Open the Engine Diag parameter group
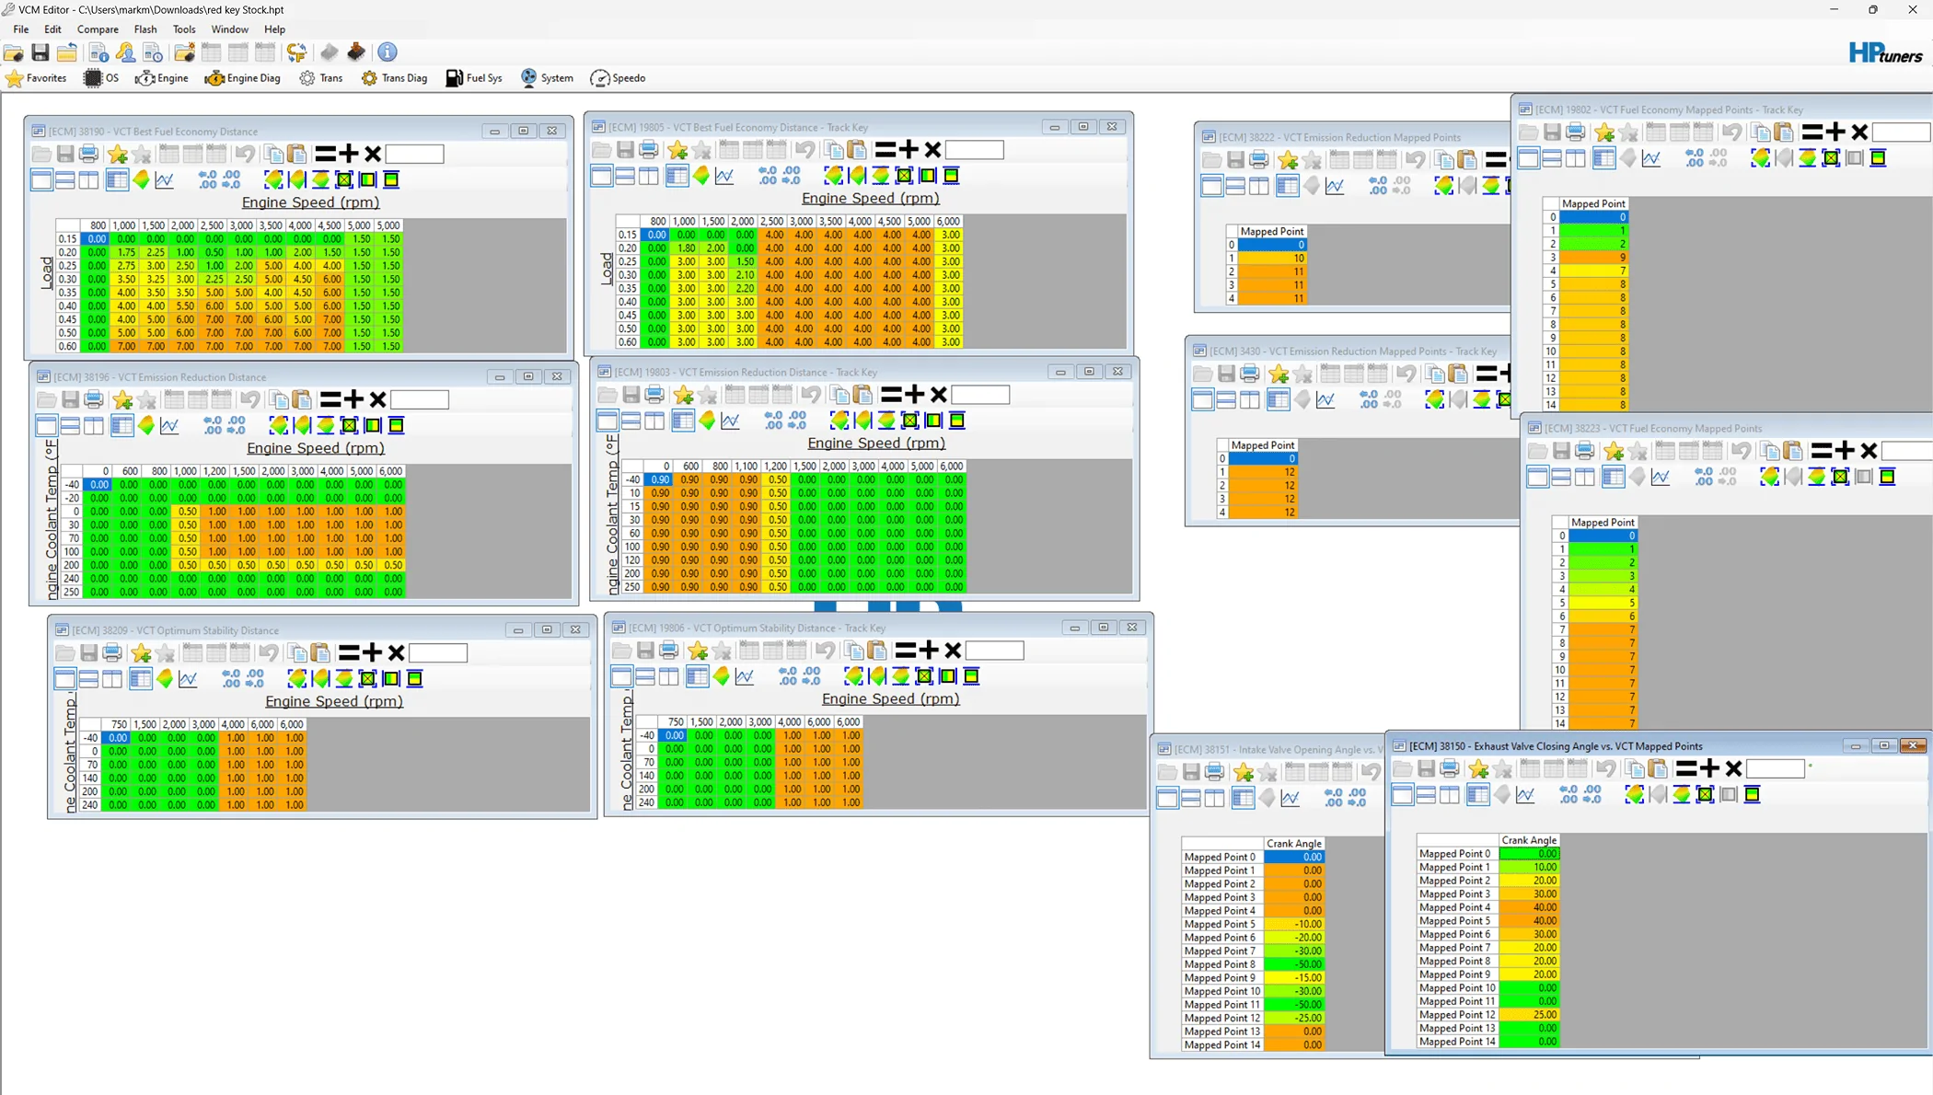Screen dimensions: 1933x1095 pyautogui.click(x=243, y=78)
